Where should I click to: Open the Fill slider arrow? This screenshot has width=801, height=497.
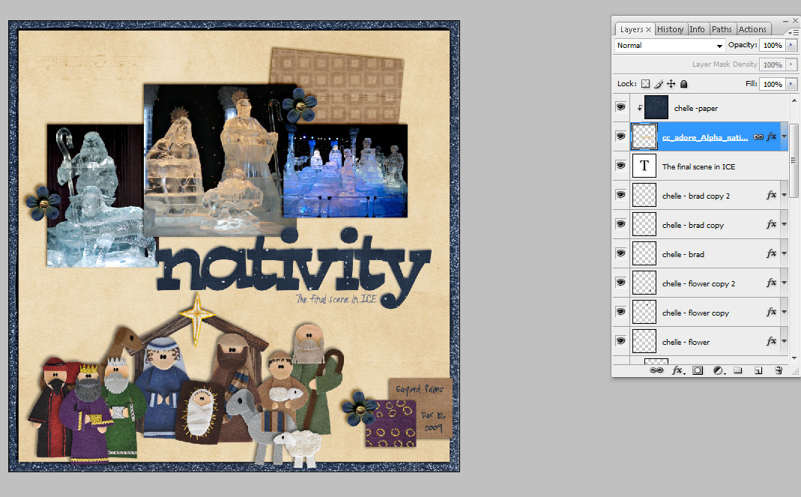click(x=791, y=84)
